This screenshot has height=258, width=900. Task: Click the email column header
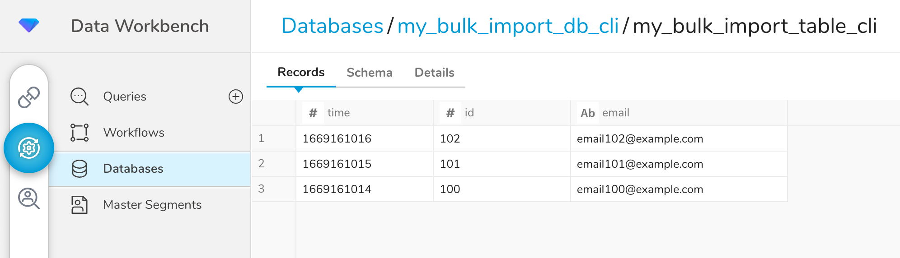[x=615, y=113]
